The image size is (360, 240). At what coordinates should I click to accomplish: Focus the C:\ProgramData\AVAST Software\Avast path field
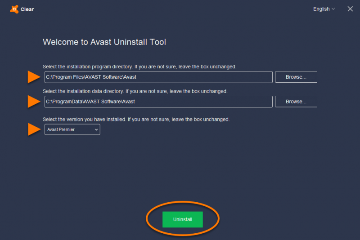(x=158, y=102)
